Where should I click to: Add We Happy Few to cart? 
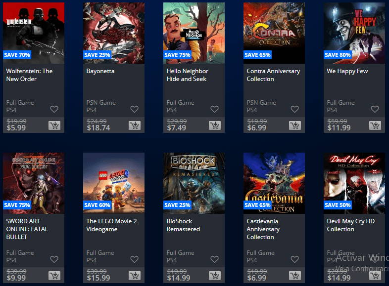pyautogui.click(x=375, y=125)
